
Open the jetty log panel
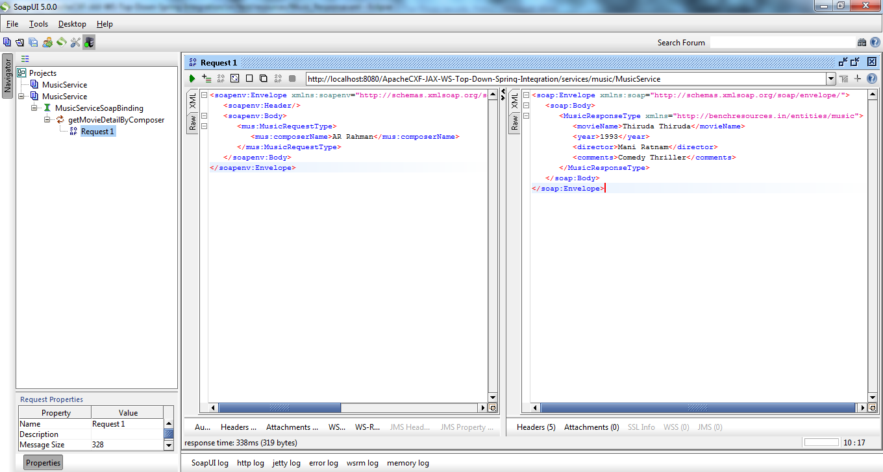click(286, 462)
